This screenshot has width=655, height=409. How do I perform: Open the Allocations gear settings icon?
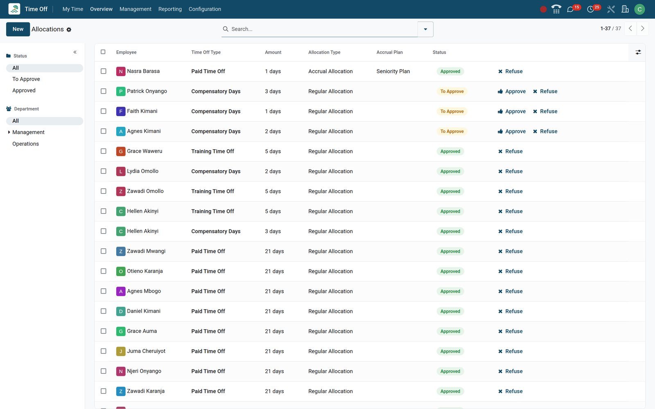(x=69, y=30)
